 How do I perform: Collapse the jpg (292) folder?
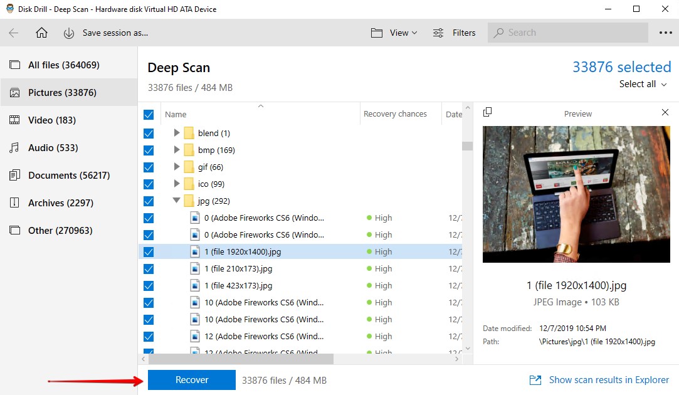coord(176,200)
